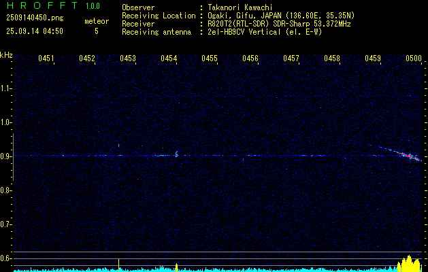Viewport: 428px width, 272px height.
Task: Click the 0454 time label
Action: coord(169,59)
